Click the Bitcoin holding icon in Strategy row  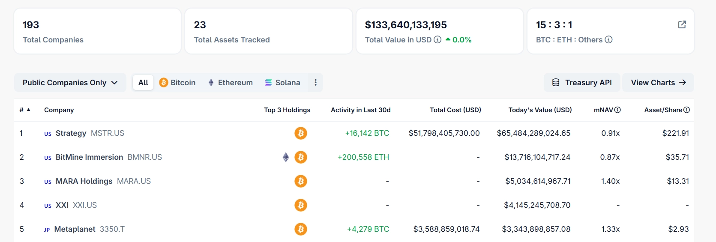(x=300, y=133)
